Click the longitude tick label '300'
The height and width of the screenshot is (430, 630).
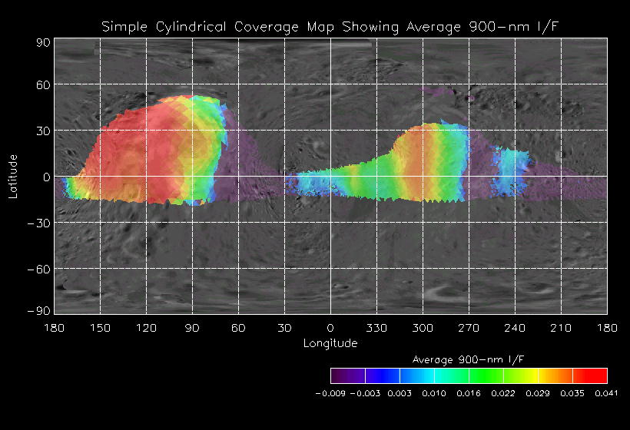point(423,328)
